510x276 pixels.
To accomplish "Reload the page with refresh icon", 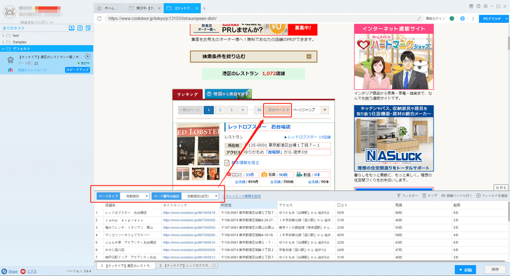I will click(x=99, y=18).
